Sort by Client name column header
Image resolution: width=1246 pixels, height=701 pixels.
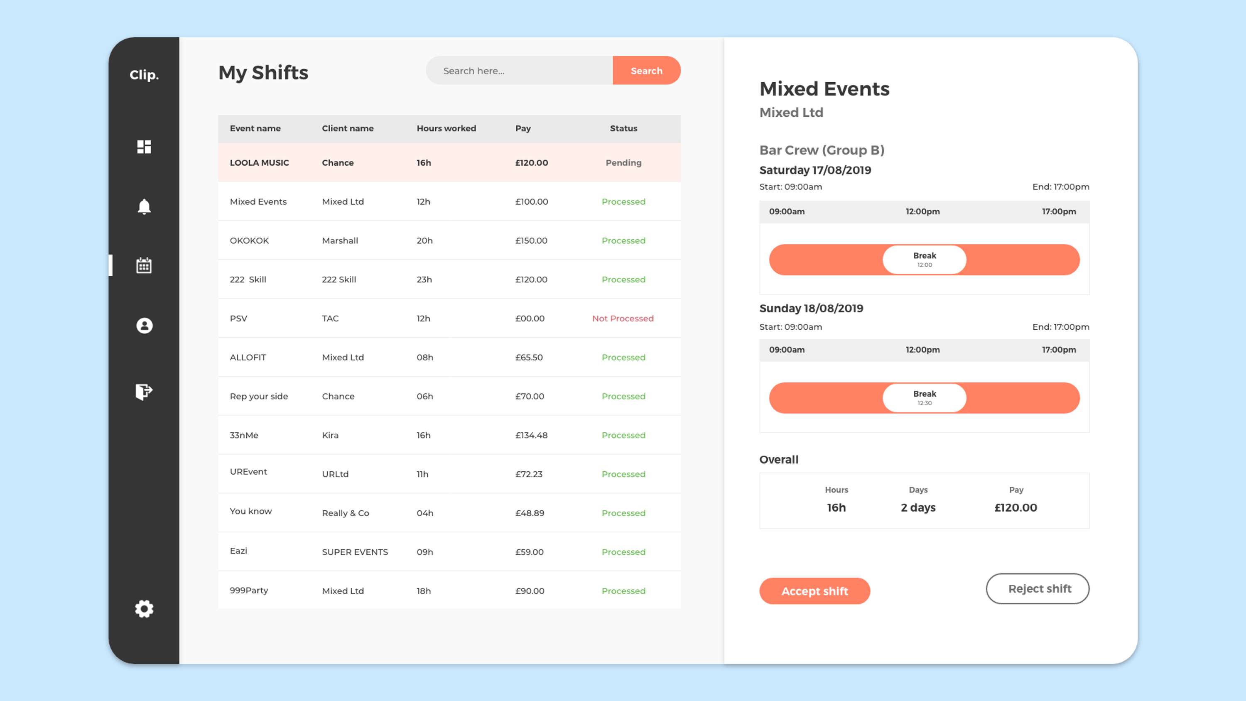pyautogui.click(x=348, y=128)
